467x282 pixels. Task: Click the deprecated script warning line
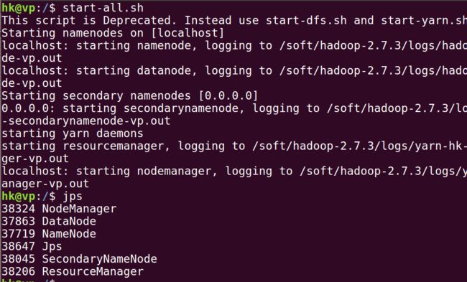[x=234, y=21]
